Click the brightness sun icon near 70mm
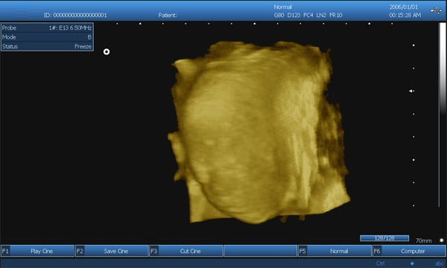 [x=442, y=240]
